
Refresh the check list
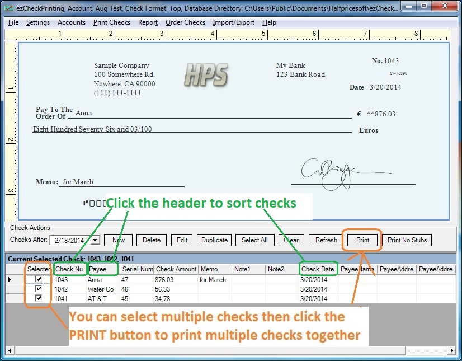tap(325, 240)
